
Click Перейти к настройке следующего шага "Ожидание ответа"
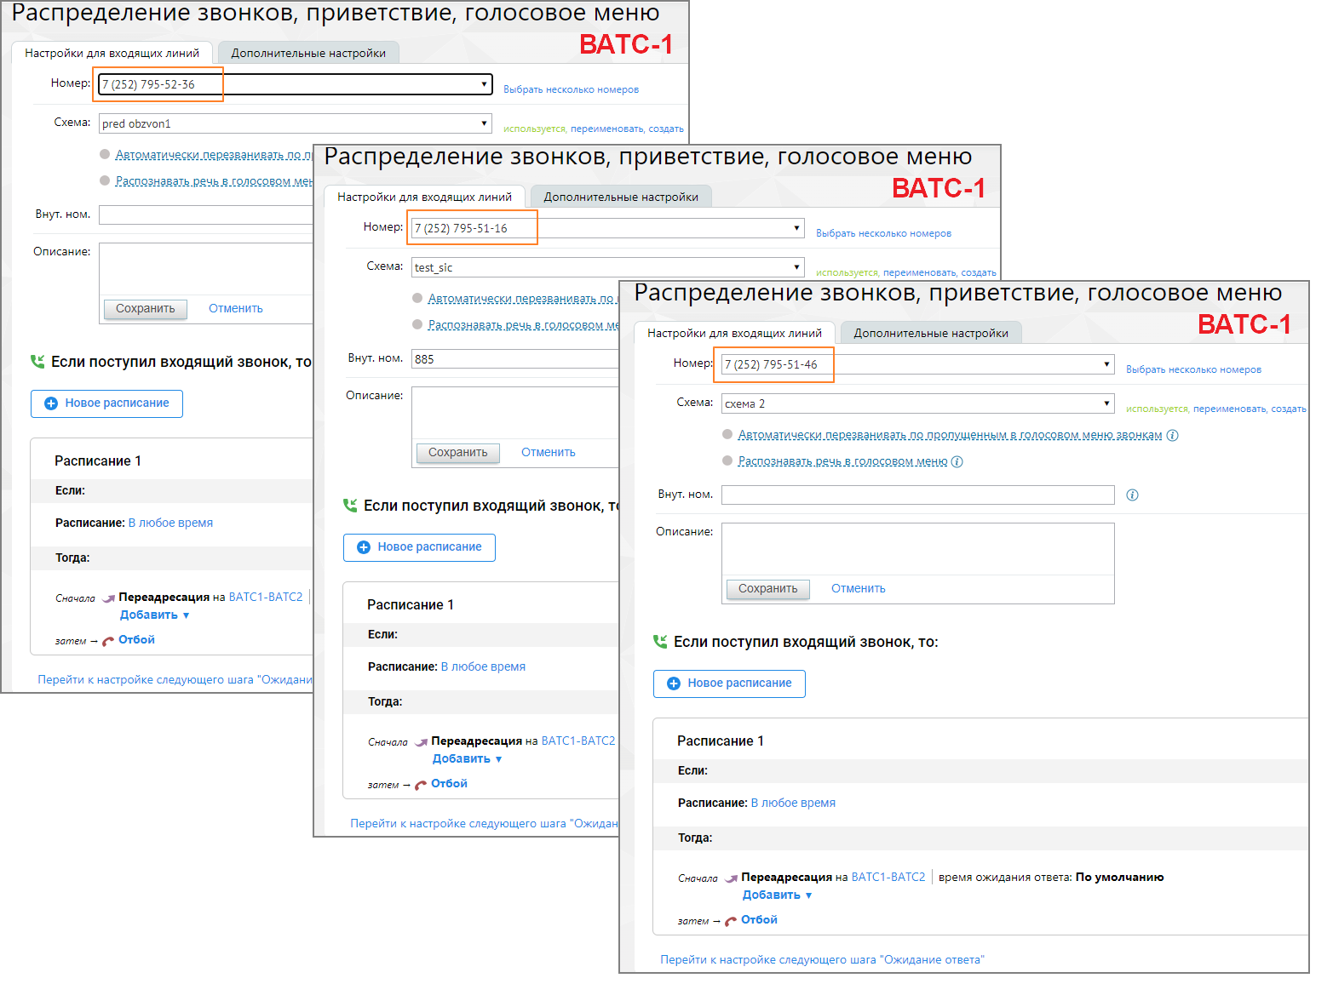(x=822, y=959)
